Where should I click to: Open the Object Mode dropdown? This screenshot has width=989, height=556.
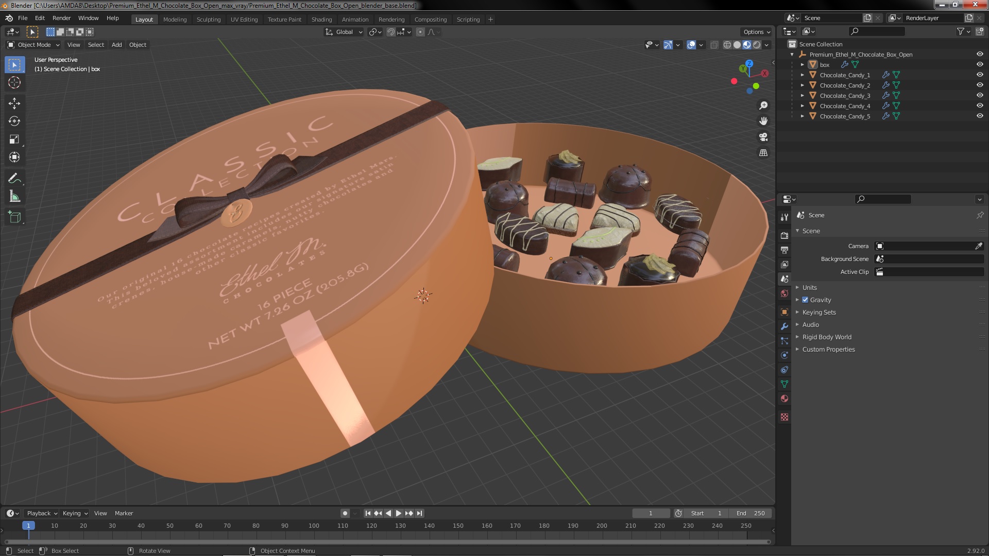click(33, 45)
